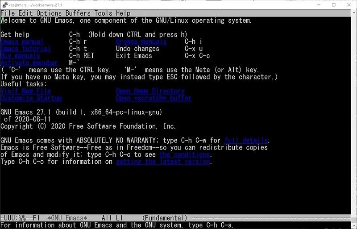The height and width of the screenshot is (229, 357).
Task: Click (Fundamental) mode indicator in mode line
Action: [x=165, y=218]
